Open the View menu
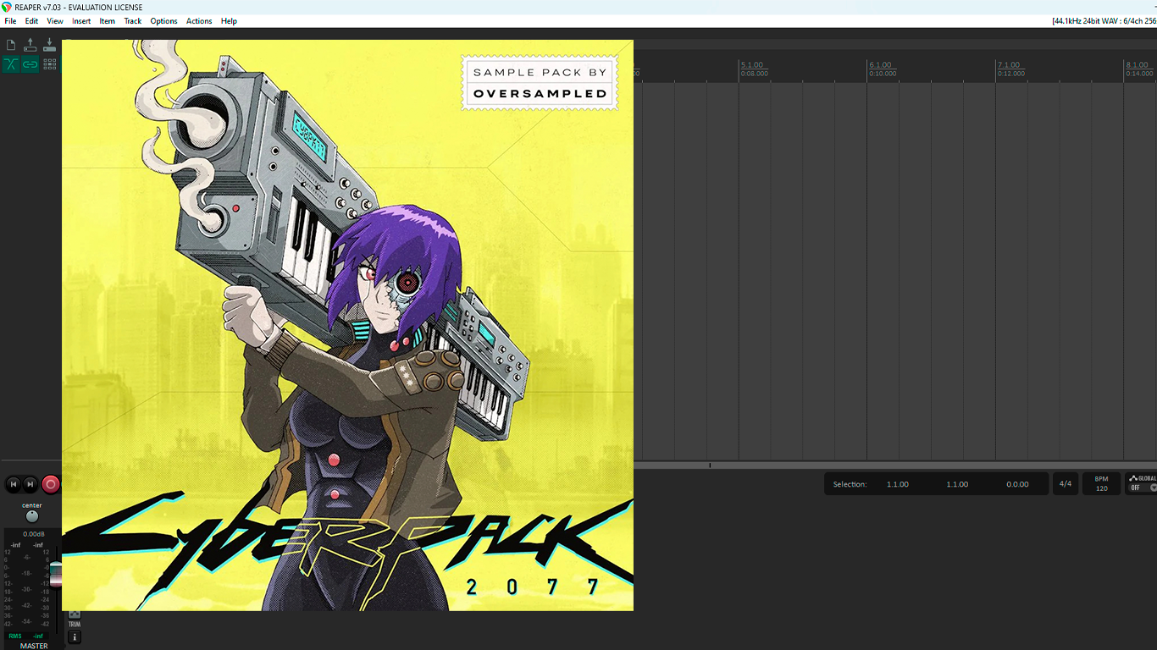The height and width of the screenshot is (650, 1157). [55, 21]
